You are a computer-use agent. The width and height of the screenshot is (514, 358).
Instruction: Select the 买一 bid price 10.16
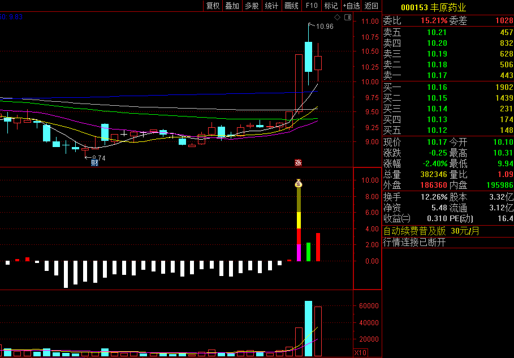point(437,87)
